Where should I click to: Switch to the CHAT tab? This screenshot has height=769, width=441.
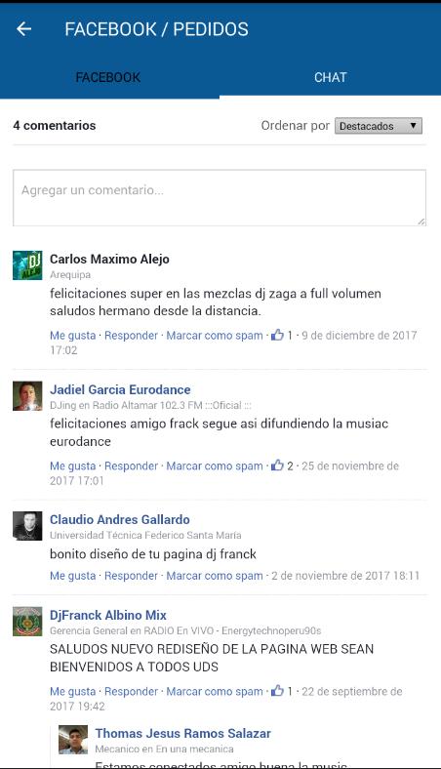[x=330, y=77]
